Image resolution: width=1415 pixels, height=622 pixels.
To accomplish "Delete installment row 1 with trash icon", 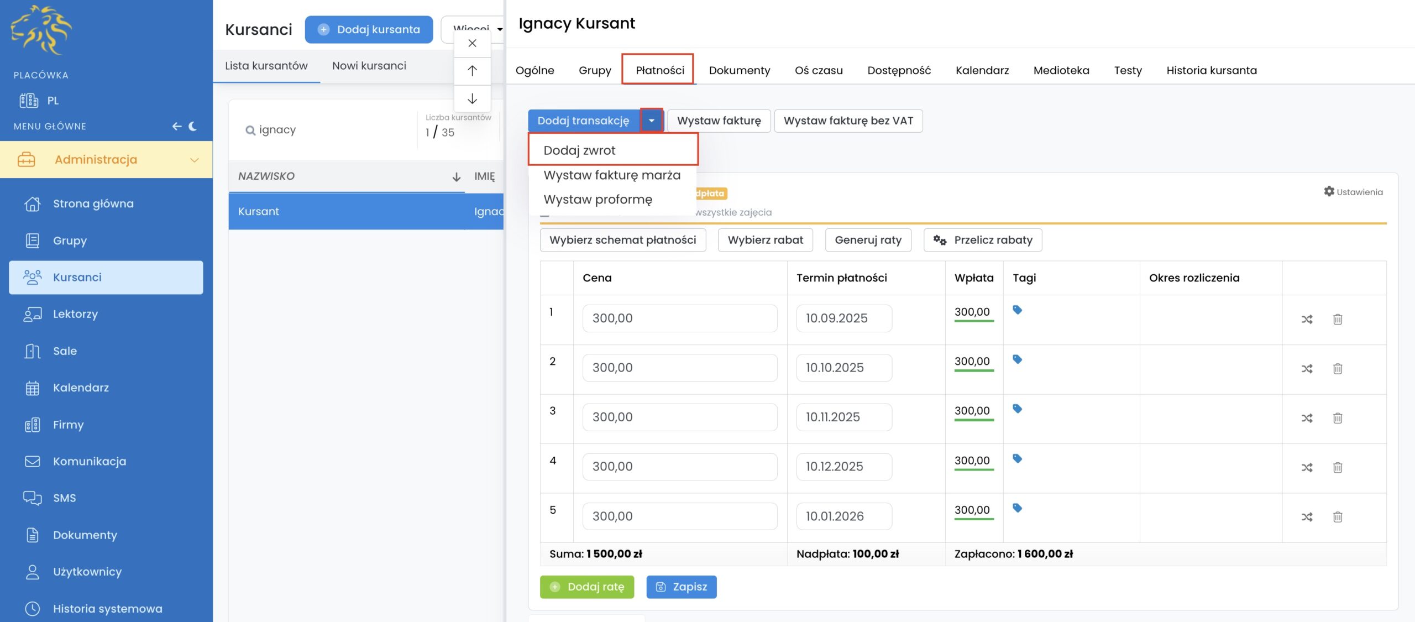I will coord(1337,319).
